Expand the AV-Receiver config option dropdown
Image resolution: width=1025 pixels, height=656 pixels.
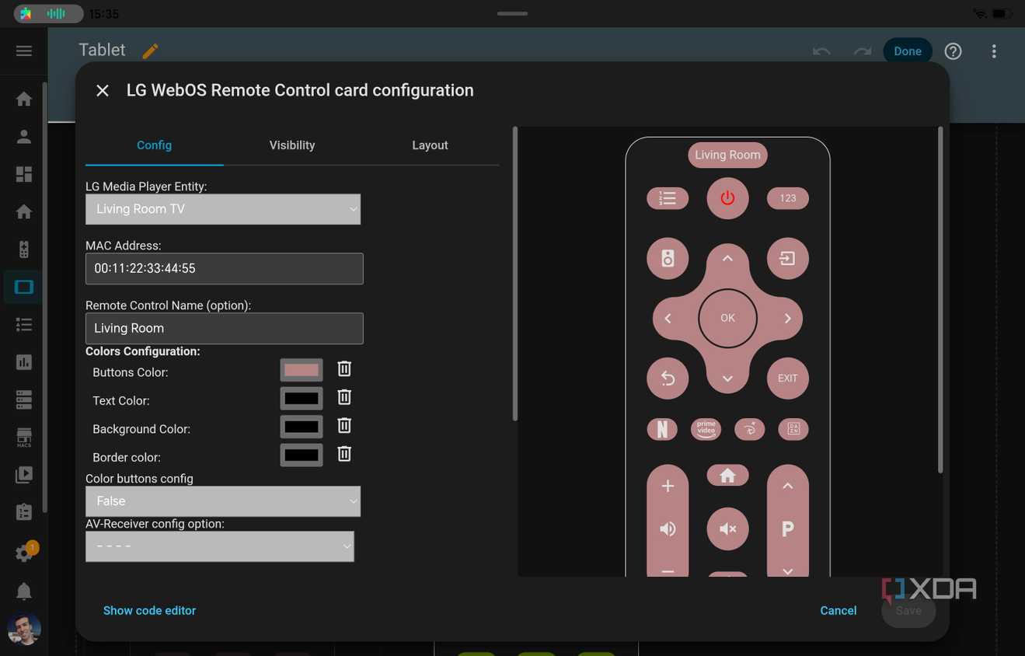(220, 546)
